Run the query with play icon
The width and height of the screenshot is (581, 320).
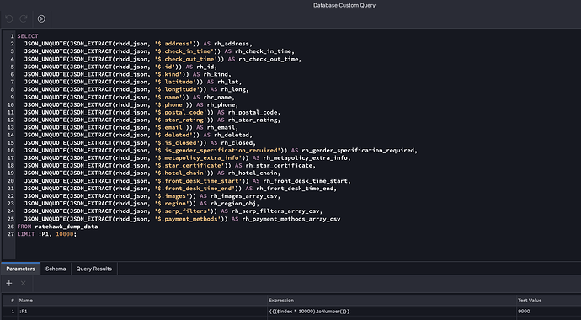pos(41,19)
